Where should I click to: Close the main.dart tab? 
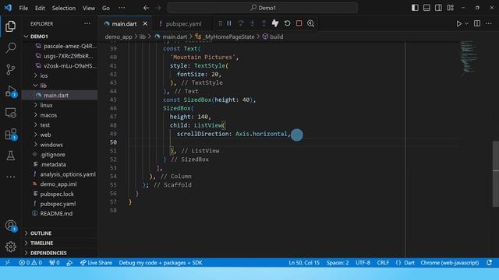(145, 24)
